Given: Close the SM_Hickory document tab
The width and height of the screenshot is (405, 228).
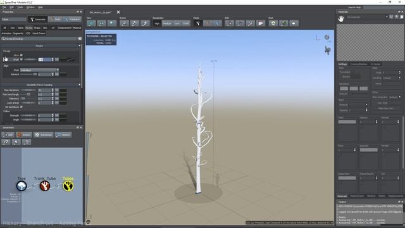Looking at the screenshot, I should tap(118, 12).
